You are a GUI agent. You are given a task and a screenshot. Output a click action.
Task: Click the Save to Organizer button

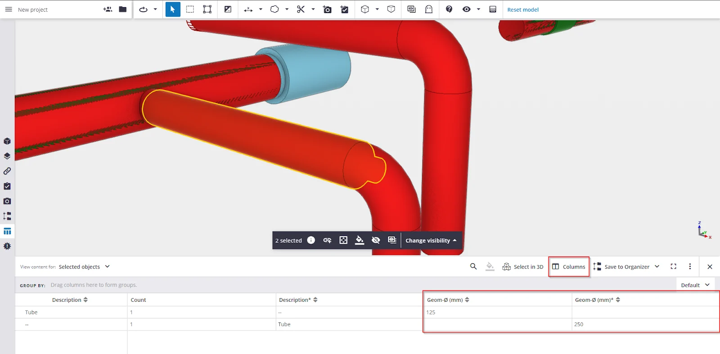pyautogui.click(x=621, y=267)
